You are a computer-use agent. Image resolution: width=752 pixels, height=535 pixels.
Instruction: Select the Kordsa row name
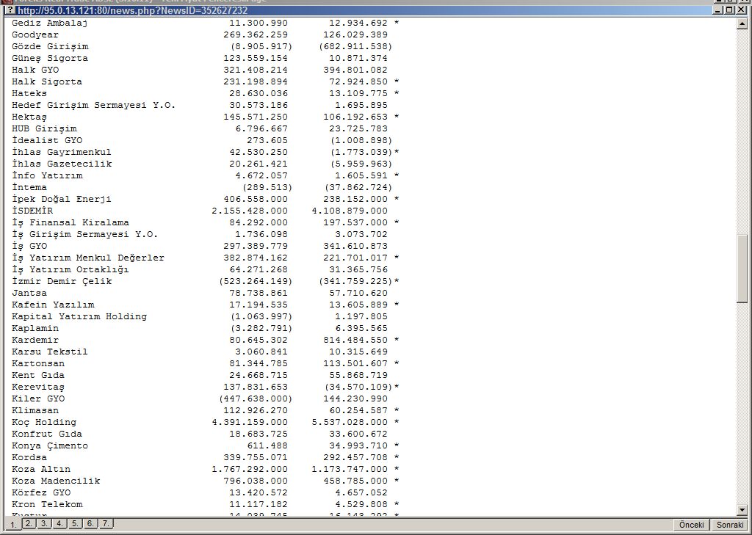pos(29,458)
